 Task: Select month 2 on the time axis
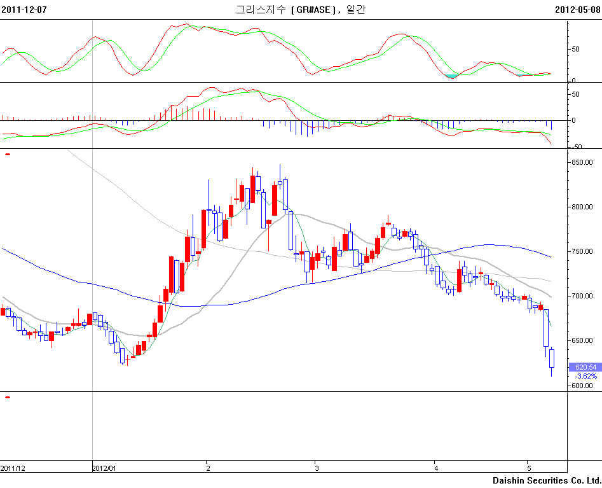[208, 468]
